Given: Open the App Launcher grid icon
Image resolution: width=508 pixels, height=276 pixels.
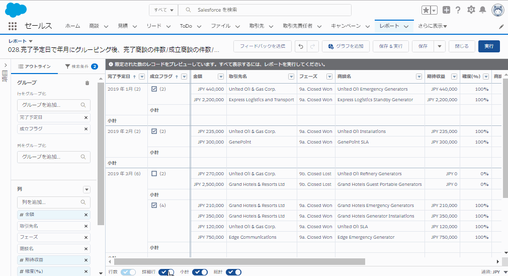Looking at the screenshot, I should (12, 26).
